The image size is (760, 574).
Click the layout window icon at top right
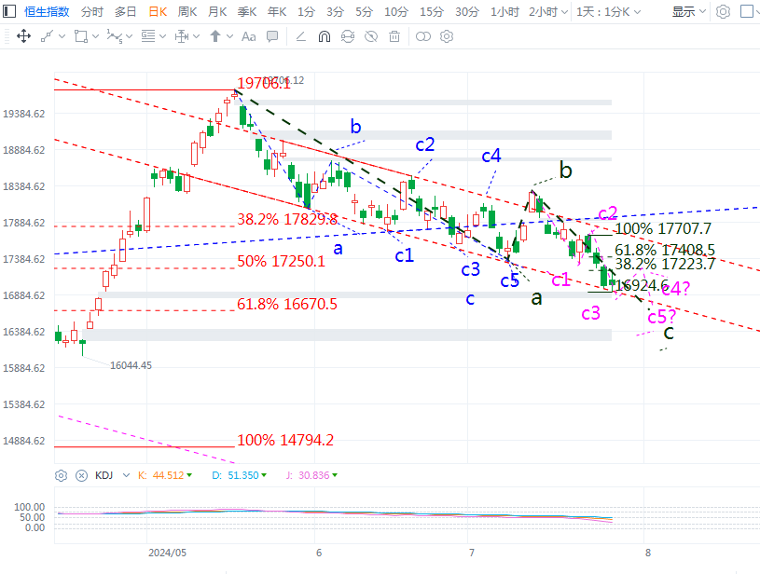[747, 11]
